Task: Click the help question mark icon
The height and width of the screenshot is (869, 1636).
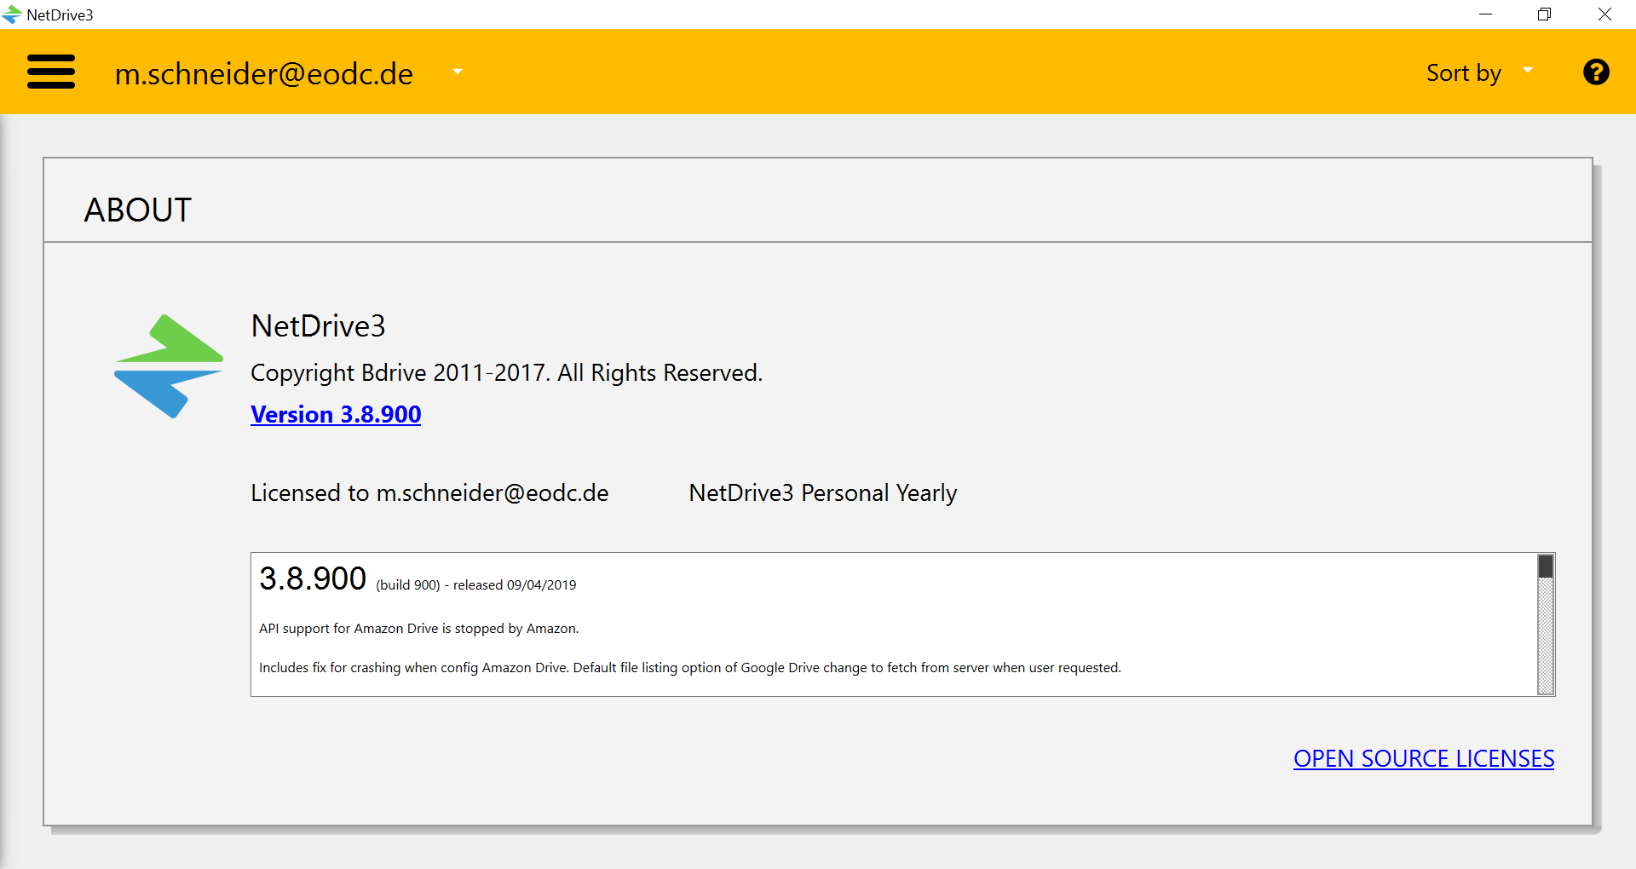Action: point(1596,72)
